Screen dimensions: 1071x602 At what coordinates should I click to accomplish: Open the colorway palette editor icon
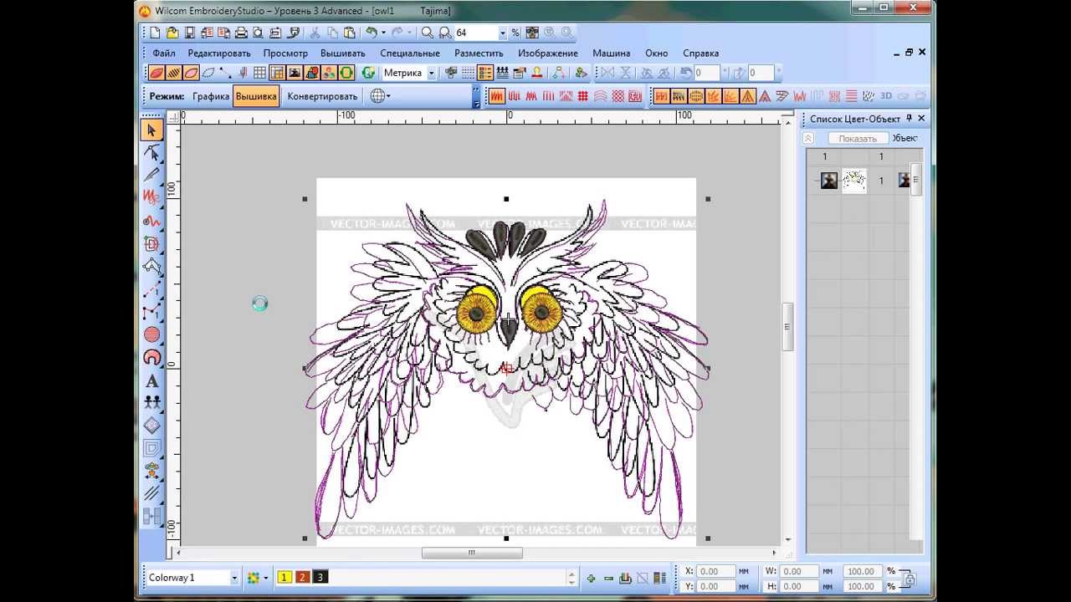click(253, 578)
